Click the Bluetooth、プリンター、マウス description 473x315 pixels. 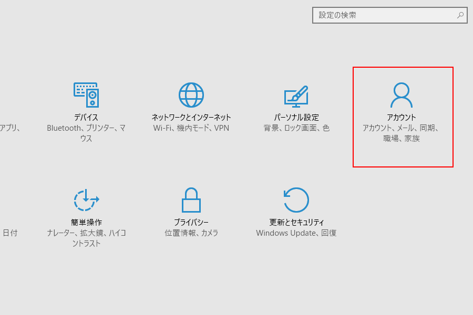[x=86, y=133]
